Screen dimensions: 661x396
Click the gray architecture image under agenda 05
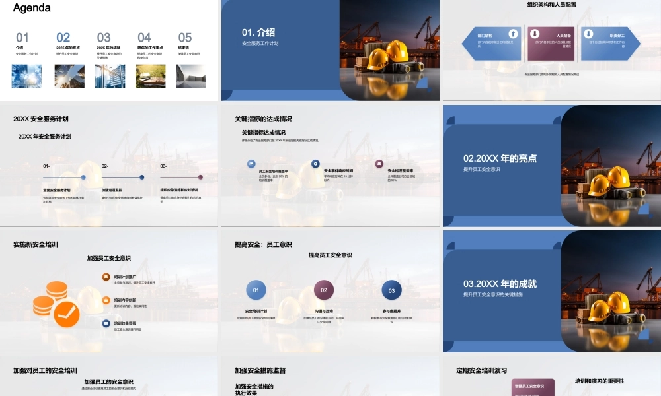pyautogui.click(x=191, y=76)
